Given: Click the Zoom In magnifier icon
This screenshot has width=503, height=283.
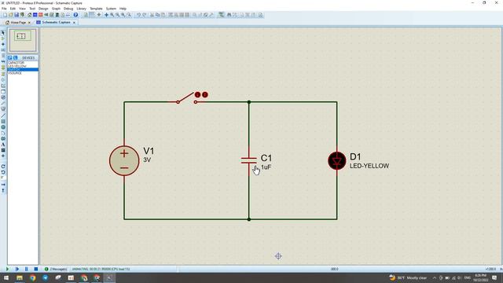Looking at the screenshot, I should coord(112,15).
